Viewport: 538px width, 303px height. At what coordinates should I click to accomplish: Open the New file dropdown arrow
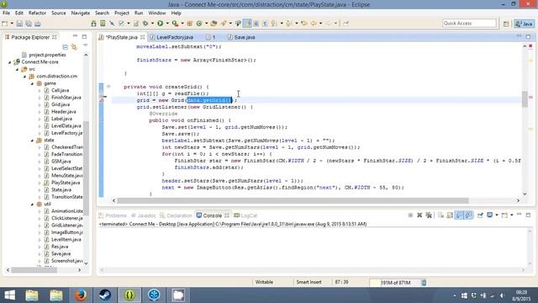12,24
